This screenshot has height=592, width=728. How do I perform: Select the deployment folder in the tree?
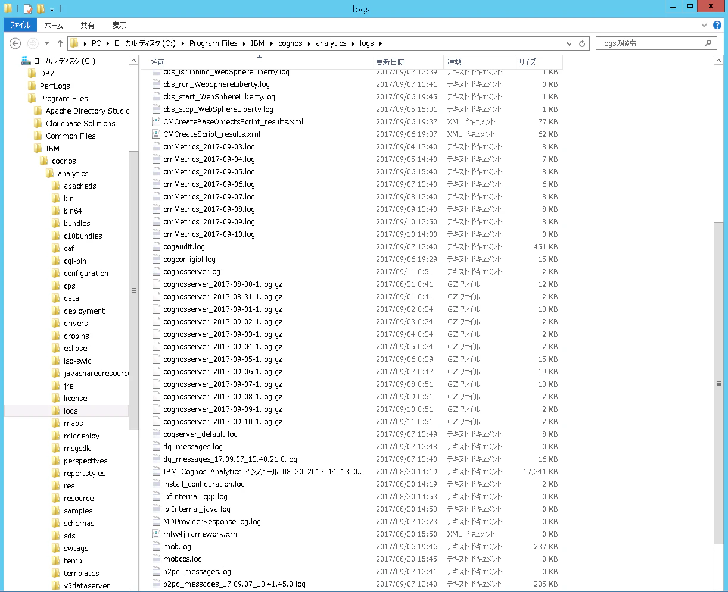pos(84,311)
